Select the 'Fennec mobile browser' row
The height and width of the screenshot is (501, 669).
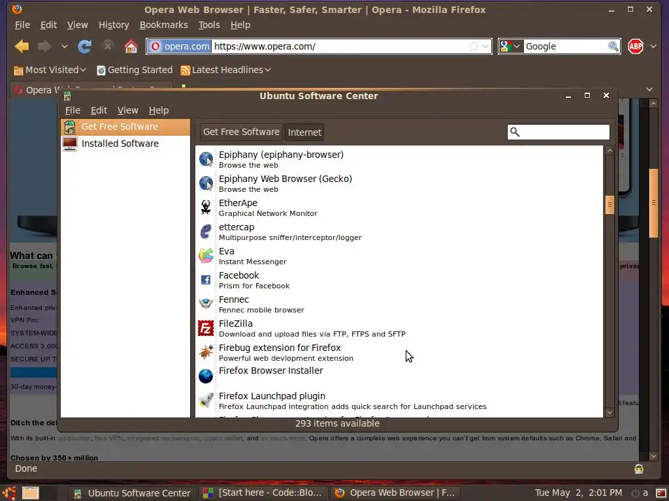click(399, 304)
